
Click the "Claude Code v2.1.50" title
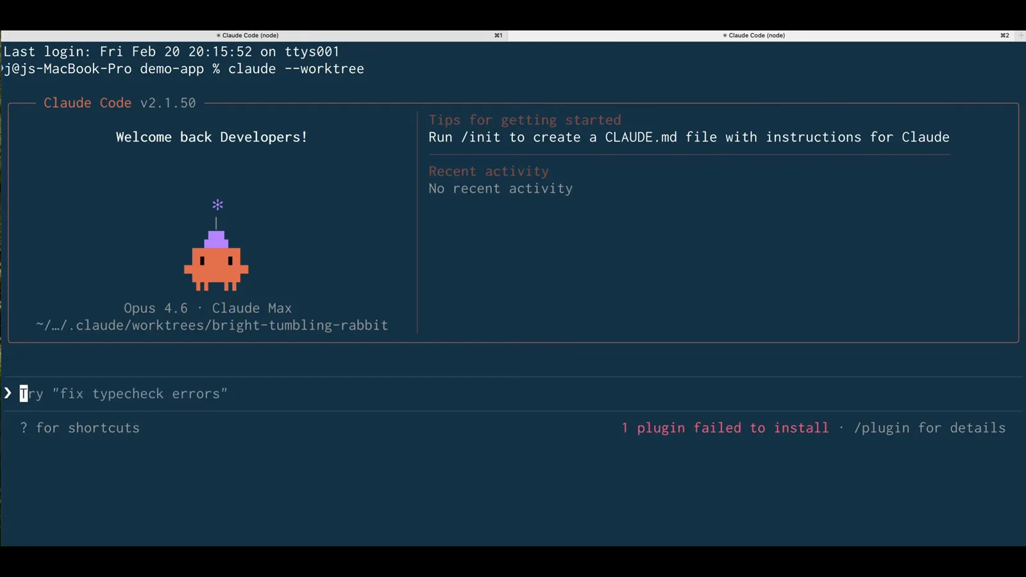[120, 103]
